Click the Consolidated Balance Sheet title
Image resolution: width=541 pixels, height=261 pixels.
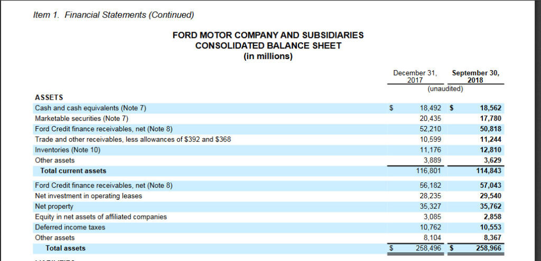(268, 46)
